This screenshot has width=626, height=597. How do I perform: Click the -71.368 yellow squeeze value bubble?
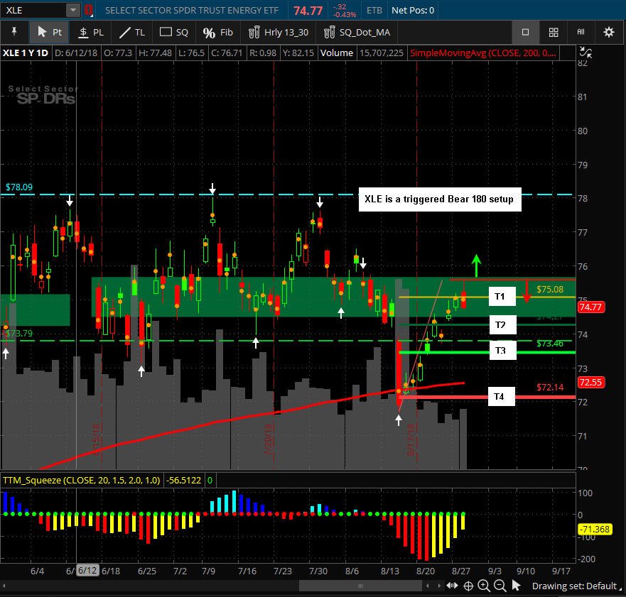point(595,529)
